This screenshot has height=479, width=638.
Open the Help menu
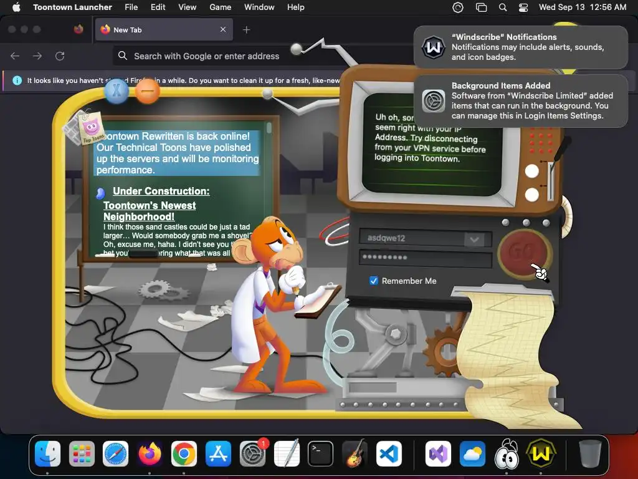(295, 7)
